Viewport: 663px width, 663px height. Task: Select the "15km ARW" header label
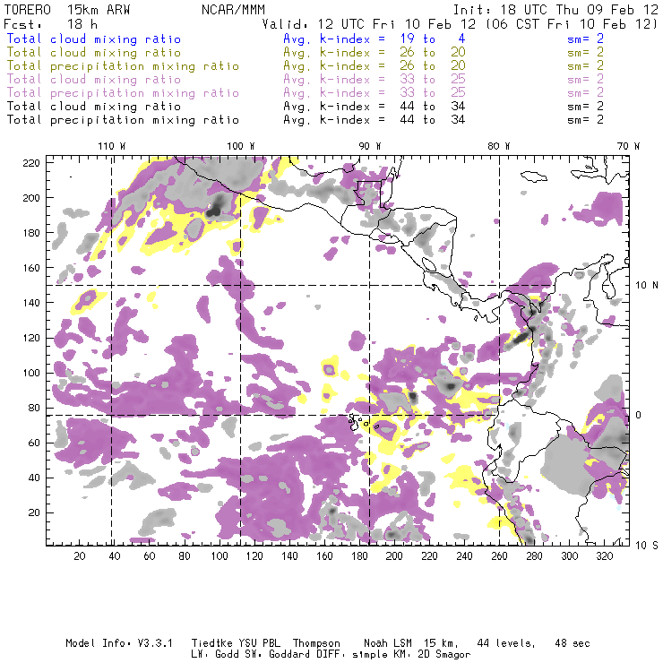pyautogui.click(x=99, y=10)
